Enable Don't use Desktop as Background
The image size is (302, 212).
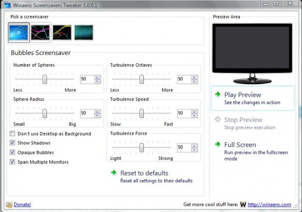pos(12,134)
